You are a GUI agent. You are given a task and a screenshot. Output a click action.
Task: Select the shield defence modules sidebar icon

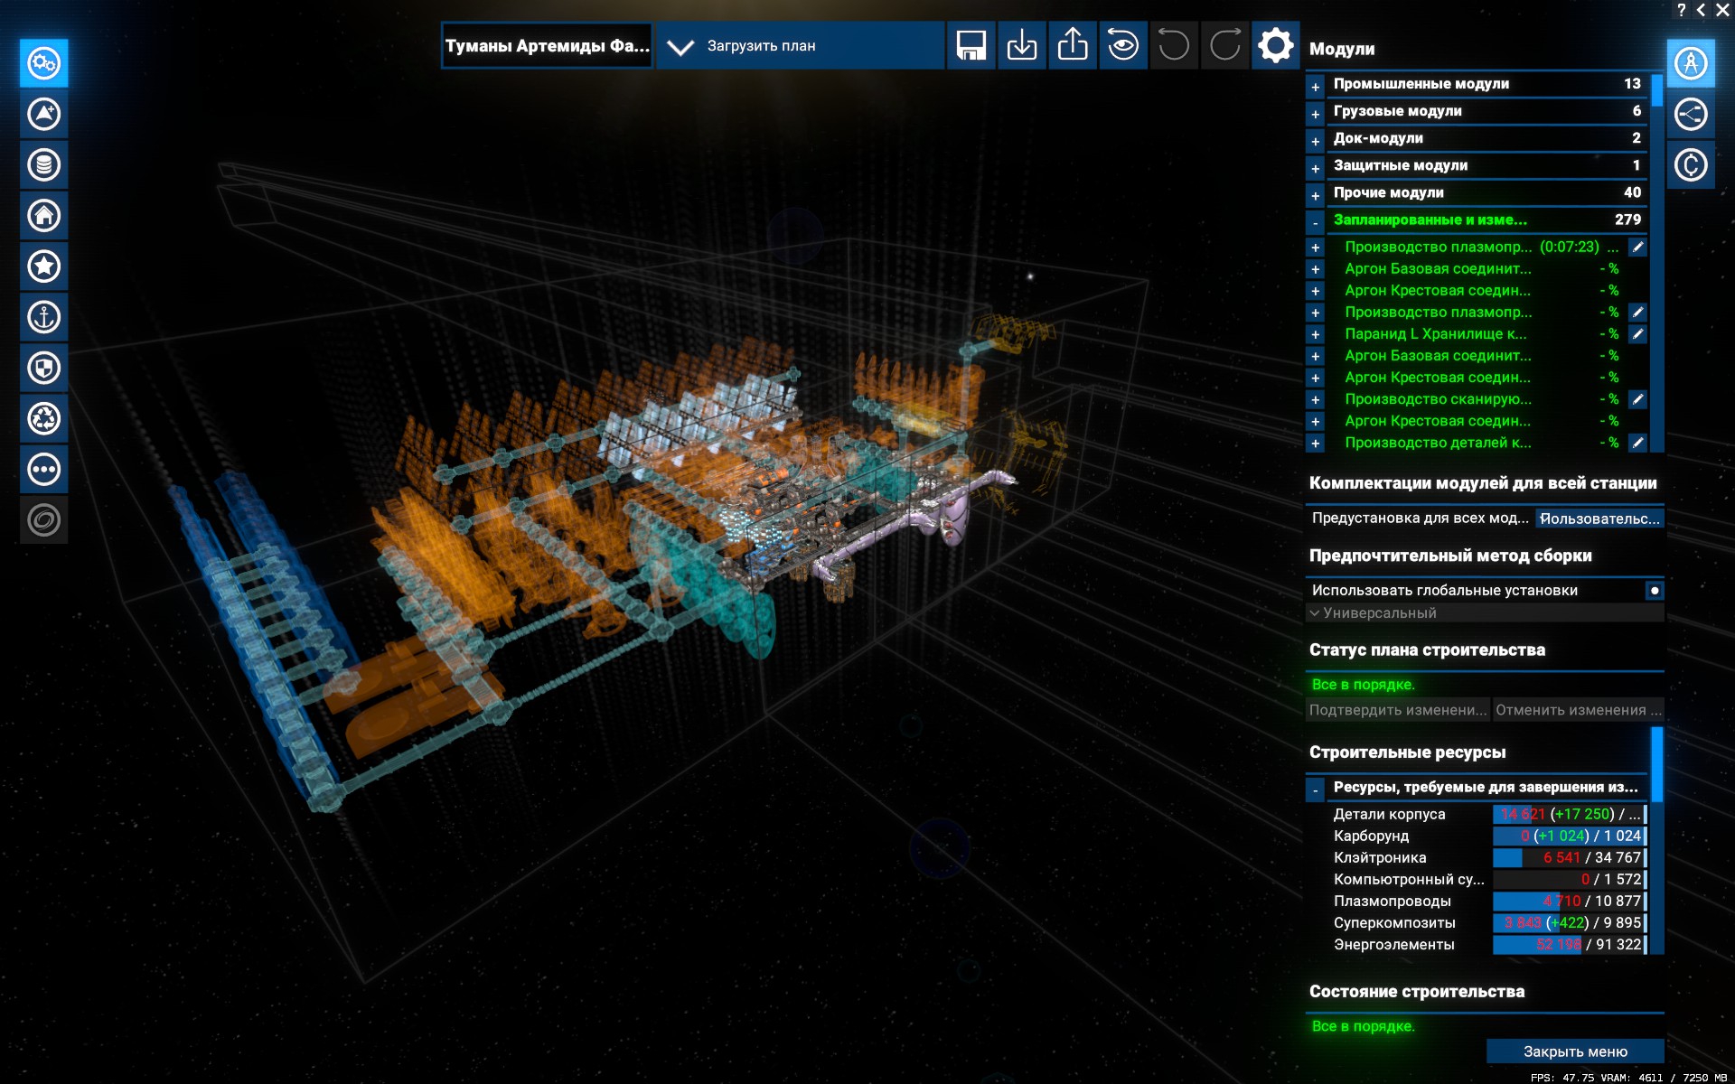pos(43,368)
